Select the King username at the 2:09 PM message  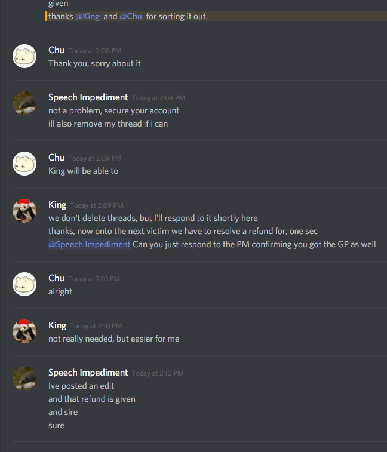pyautogui.click(x=57, y=205)
